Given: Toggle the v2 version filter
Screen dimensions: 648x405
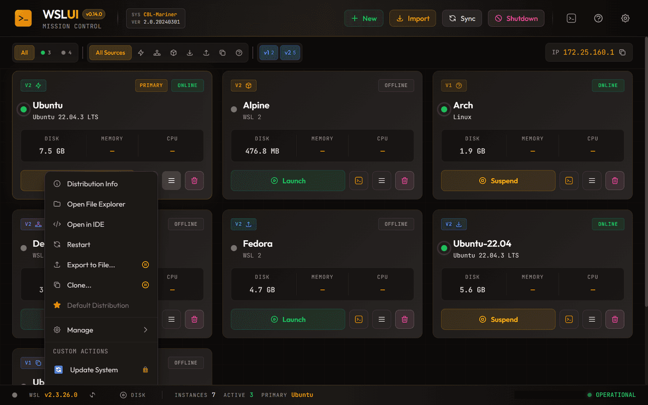Looking at the screenshot, I should click(x=291, y=52).
